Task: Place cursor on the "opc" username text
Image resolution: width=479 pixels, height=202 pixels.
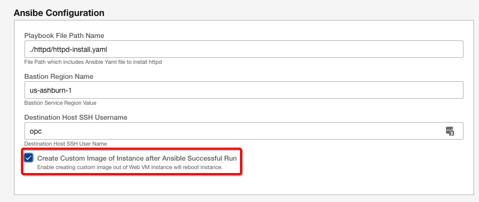Action: (36, 131)
